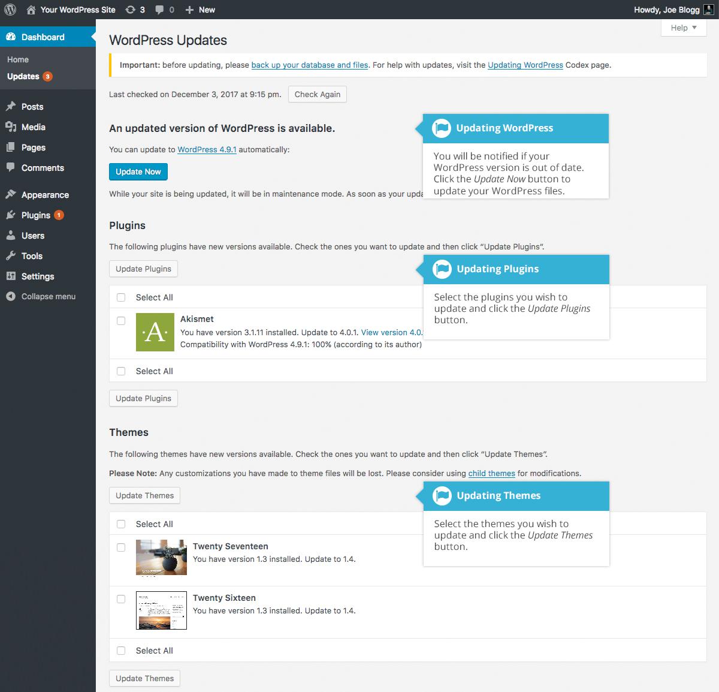Select the Home submenu under Dashboard
The height and width of the screenshot is (692, 719).
[18, 59]
